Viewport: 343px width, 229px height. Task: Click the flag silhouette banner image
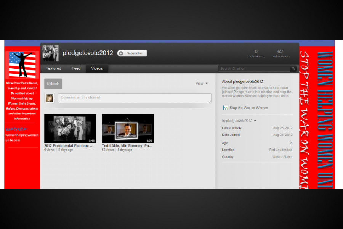tap(22, 65)
